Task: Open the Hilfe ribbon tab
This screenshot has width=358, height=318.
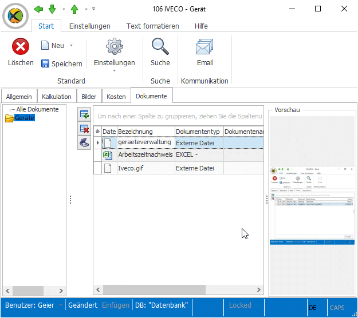Action: point(201,26)
